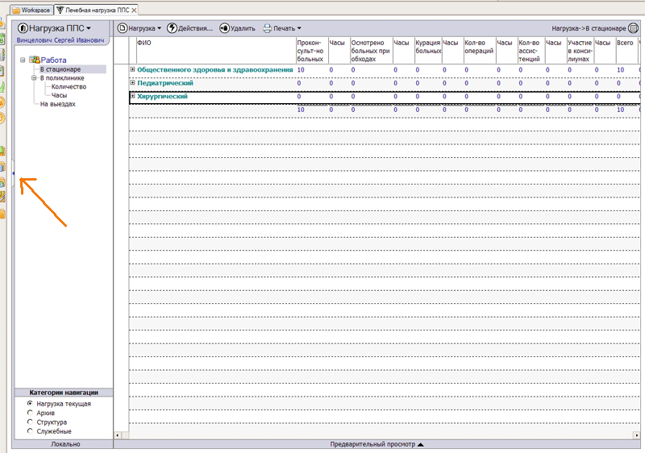Click the small blue sidebar collapse arrow
The image size is (645, 453).
(13, 171)
